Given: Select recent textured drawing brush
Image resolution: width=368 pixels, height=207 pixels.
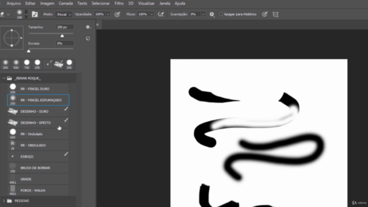Looking at the screenshot, I should pyautogui.click(x=59, y=64).
